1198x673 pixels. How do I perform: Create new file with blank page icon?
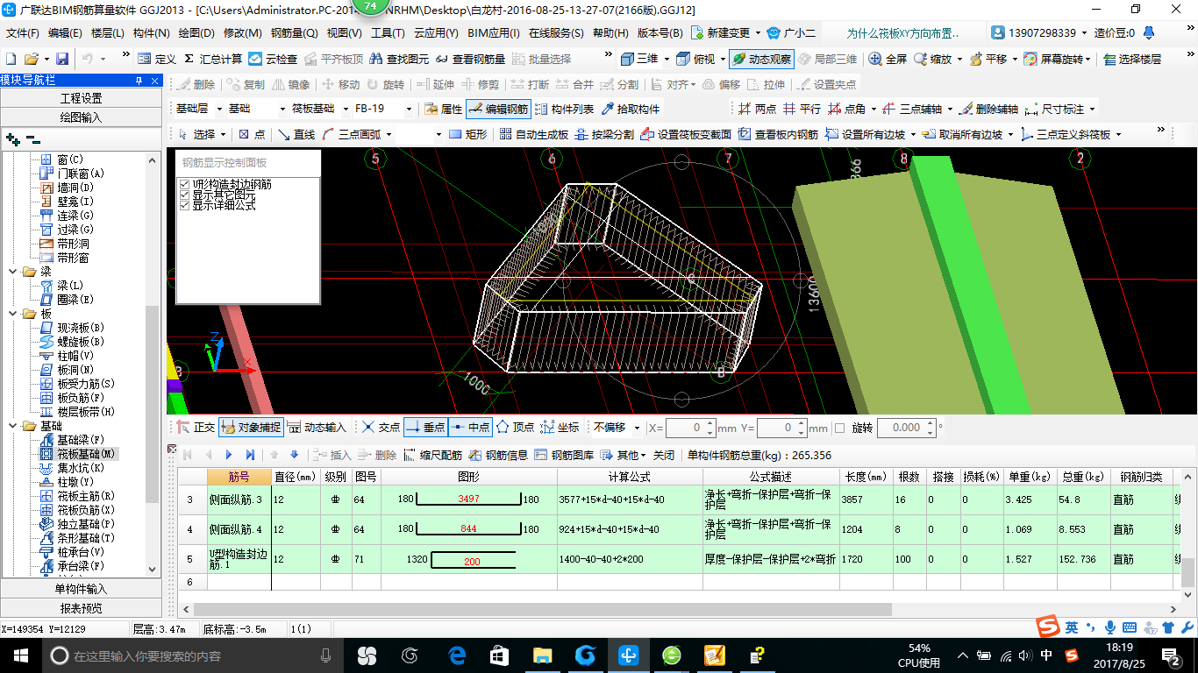coord(11,59)
